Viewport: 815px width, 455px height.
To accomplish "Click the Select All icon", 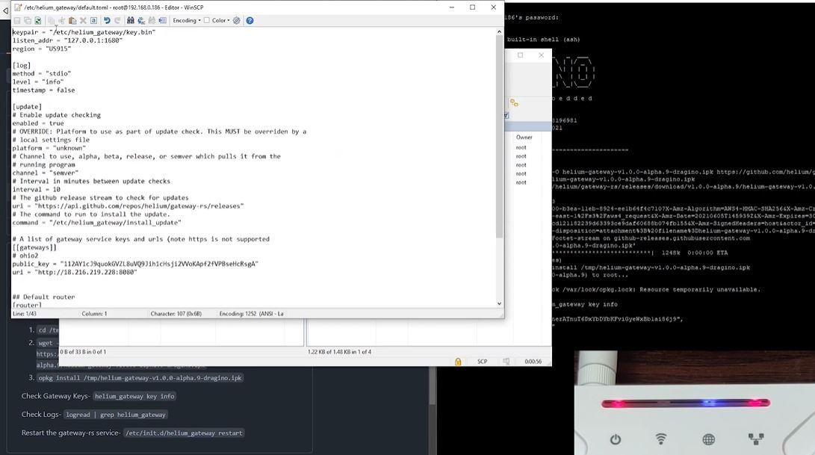I will point(93,20).
